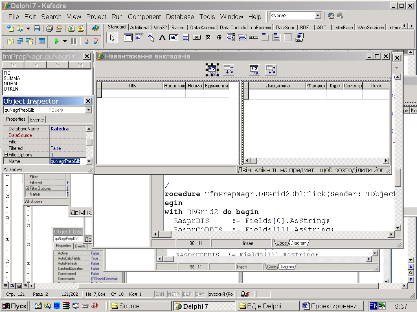Viewport: 417px width, 312px height.
Task: Select the arrow pointer in component palette
Action: coord(112,38)
